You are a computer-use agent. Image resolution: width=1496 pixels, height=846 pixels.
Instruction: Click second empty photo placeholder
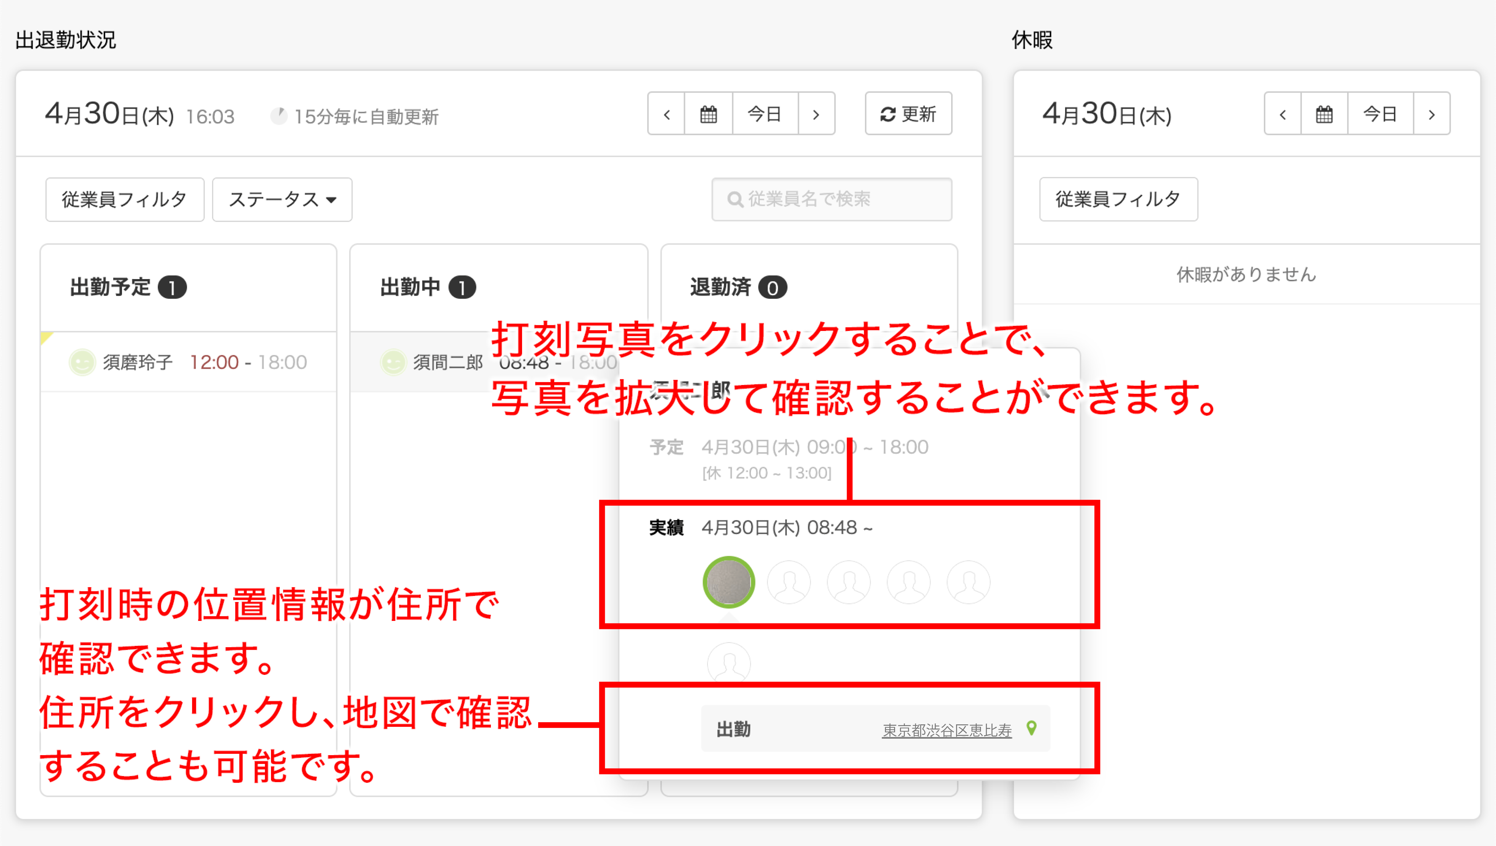[848, 582]
